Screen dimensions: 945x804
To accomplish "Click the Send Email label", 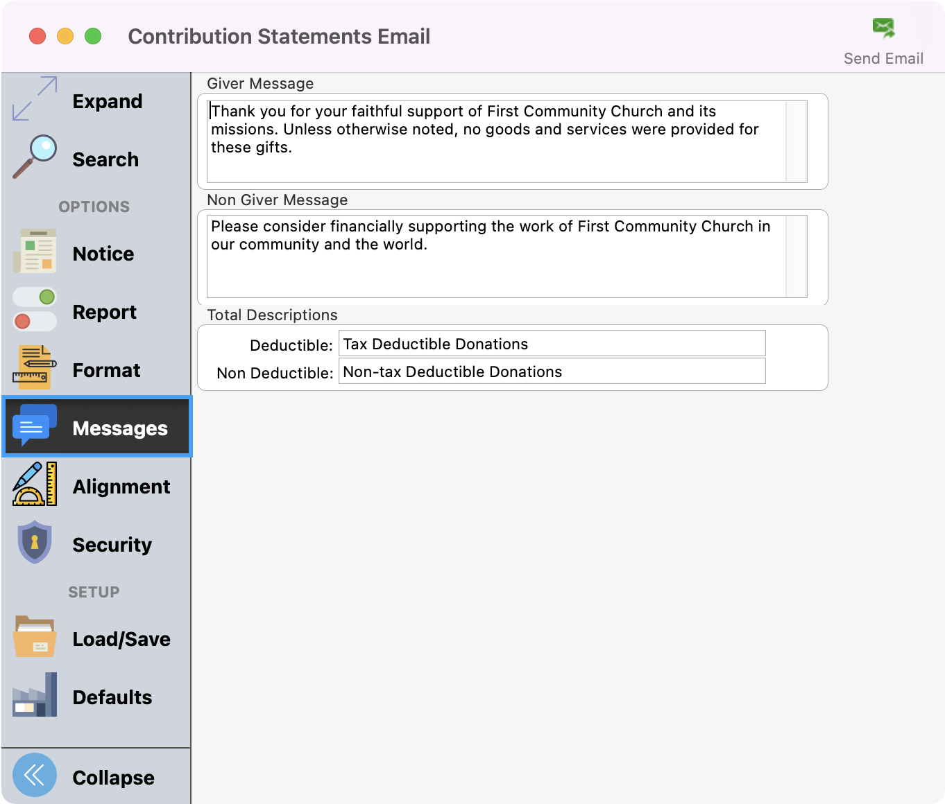I will (x=883, y=59).
